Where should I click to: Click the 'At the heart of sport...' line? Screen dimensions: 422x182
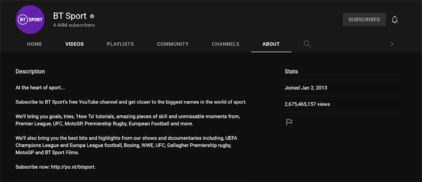[40, 88]
